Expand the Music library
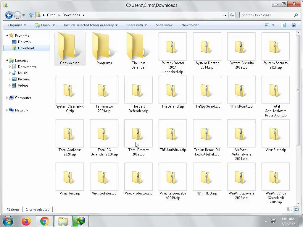 coord(10,73)
